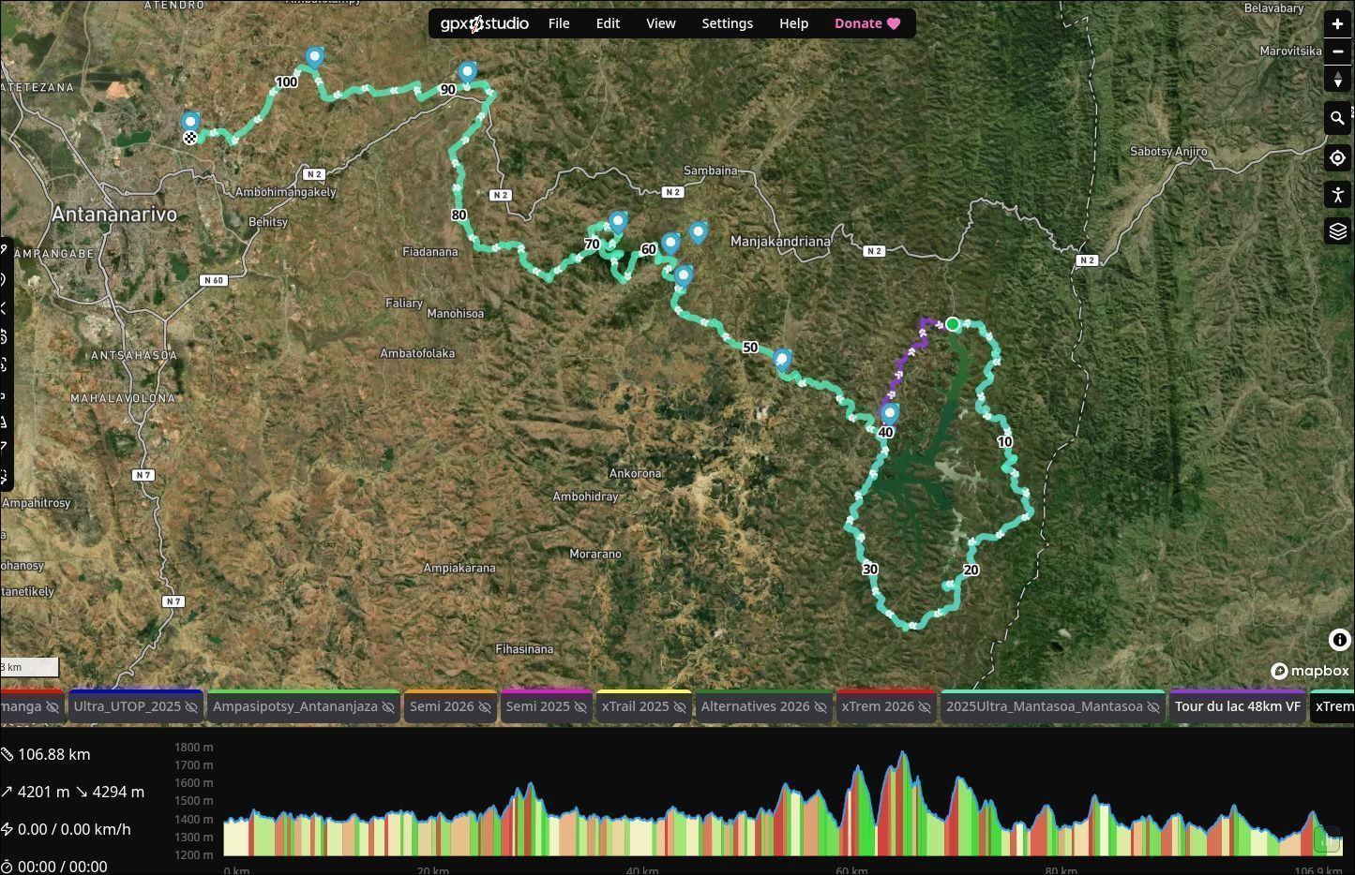Click the map attribution info icon
1355x875 pixels.
point(1339,640)
